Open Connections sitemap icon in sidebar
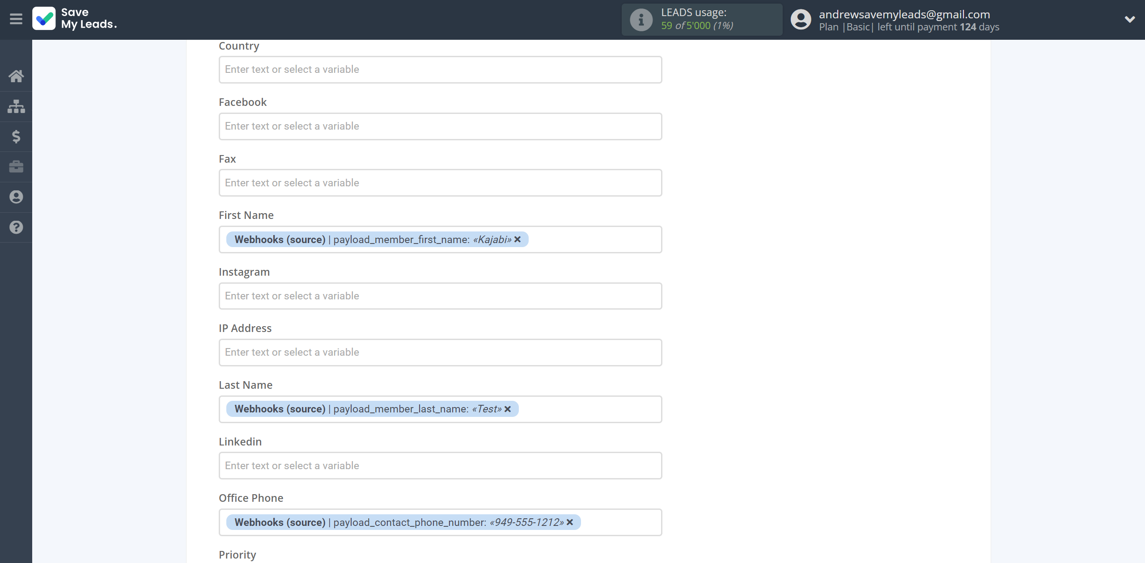Image resolution: width=1145 pixels, height=563 pixels. tap(16, 106)
